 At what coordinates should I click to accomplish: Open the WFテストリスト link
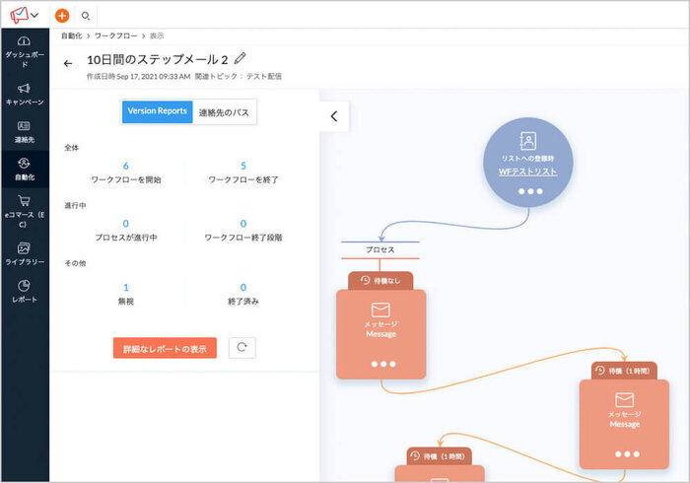click(527, 172)
